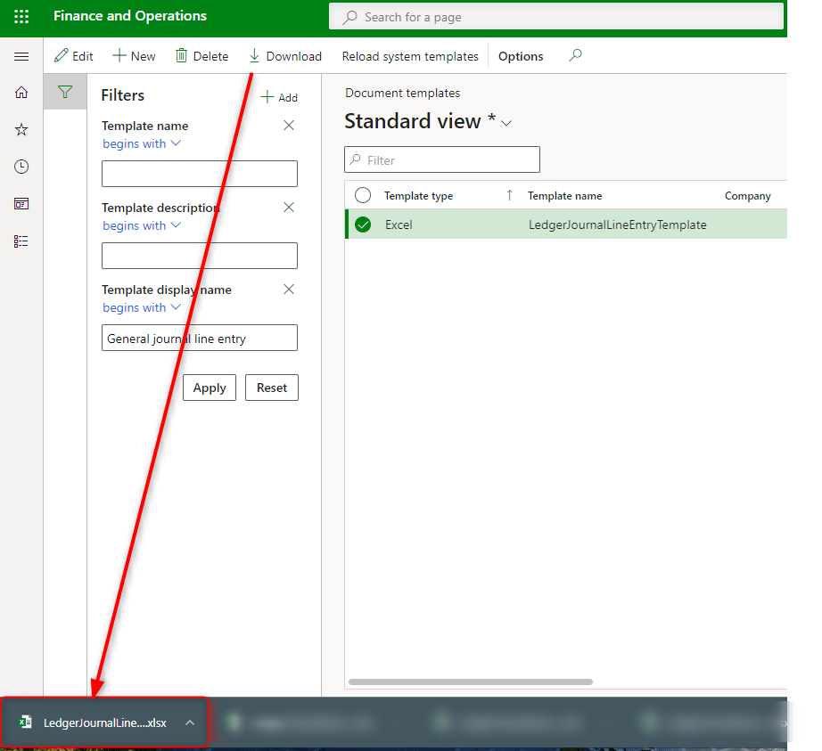Open the app launcher waffle icon
This screenshot has width=822, height=751.
click(x=21, y=16)
